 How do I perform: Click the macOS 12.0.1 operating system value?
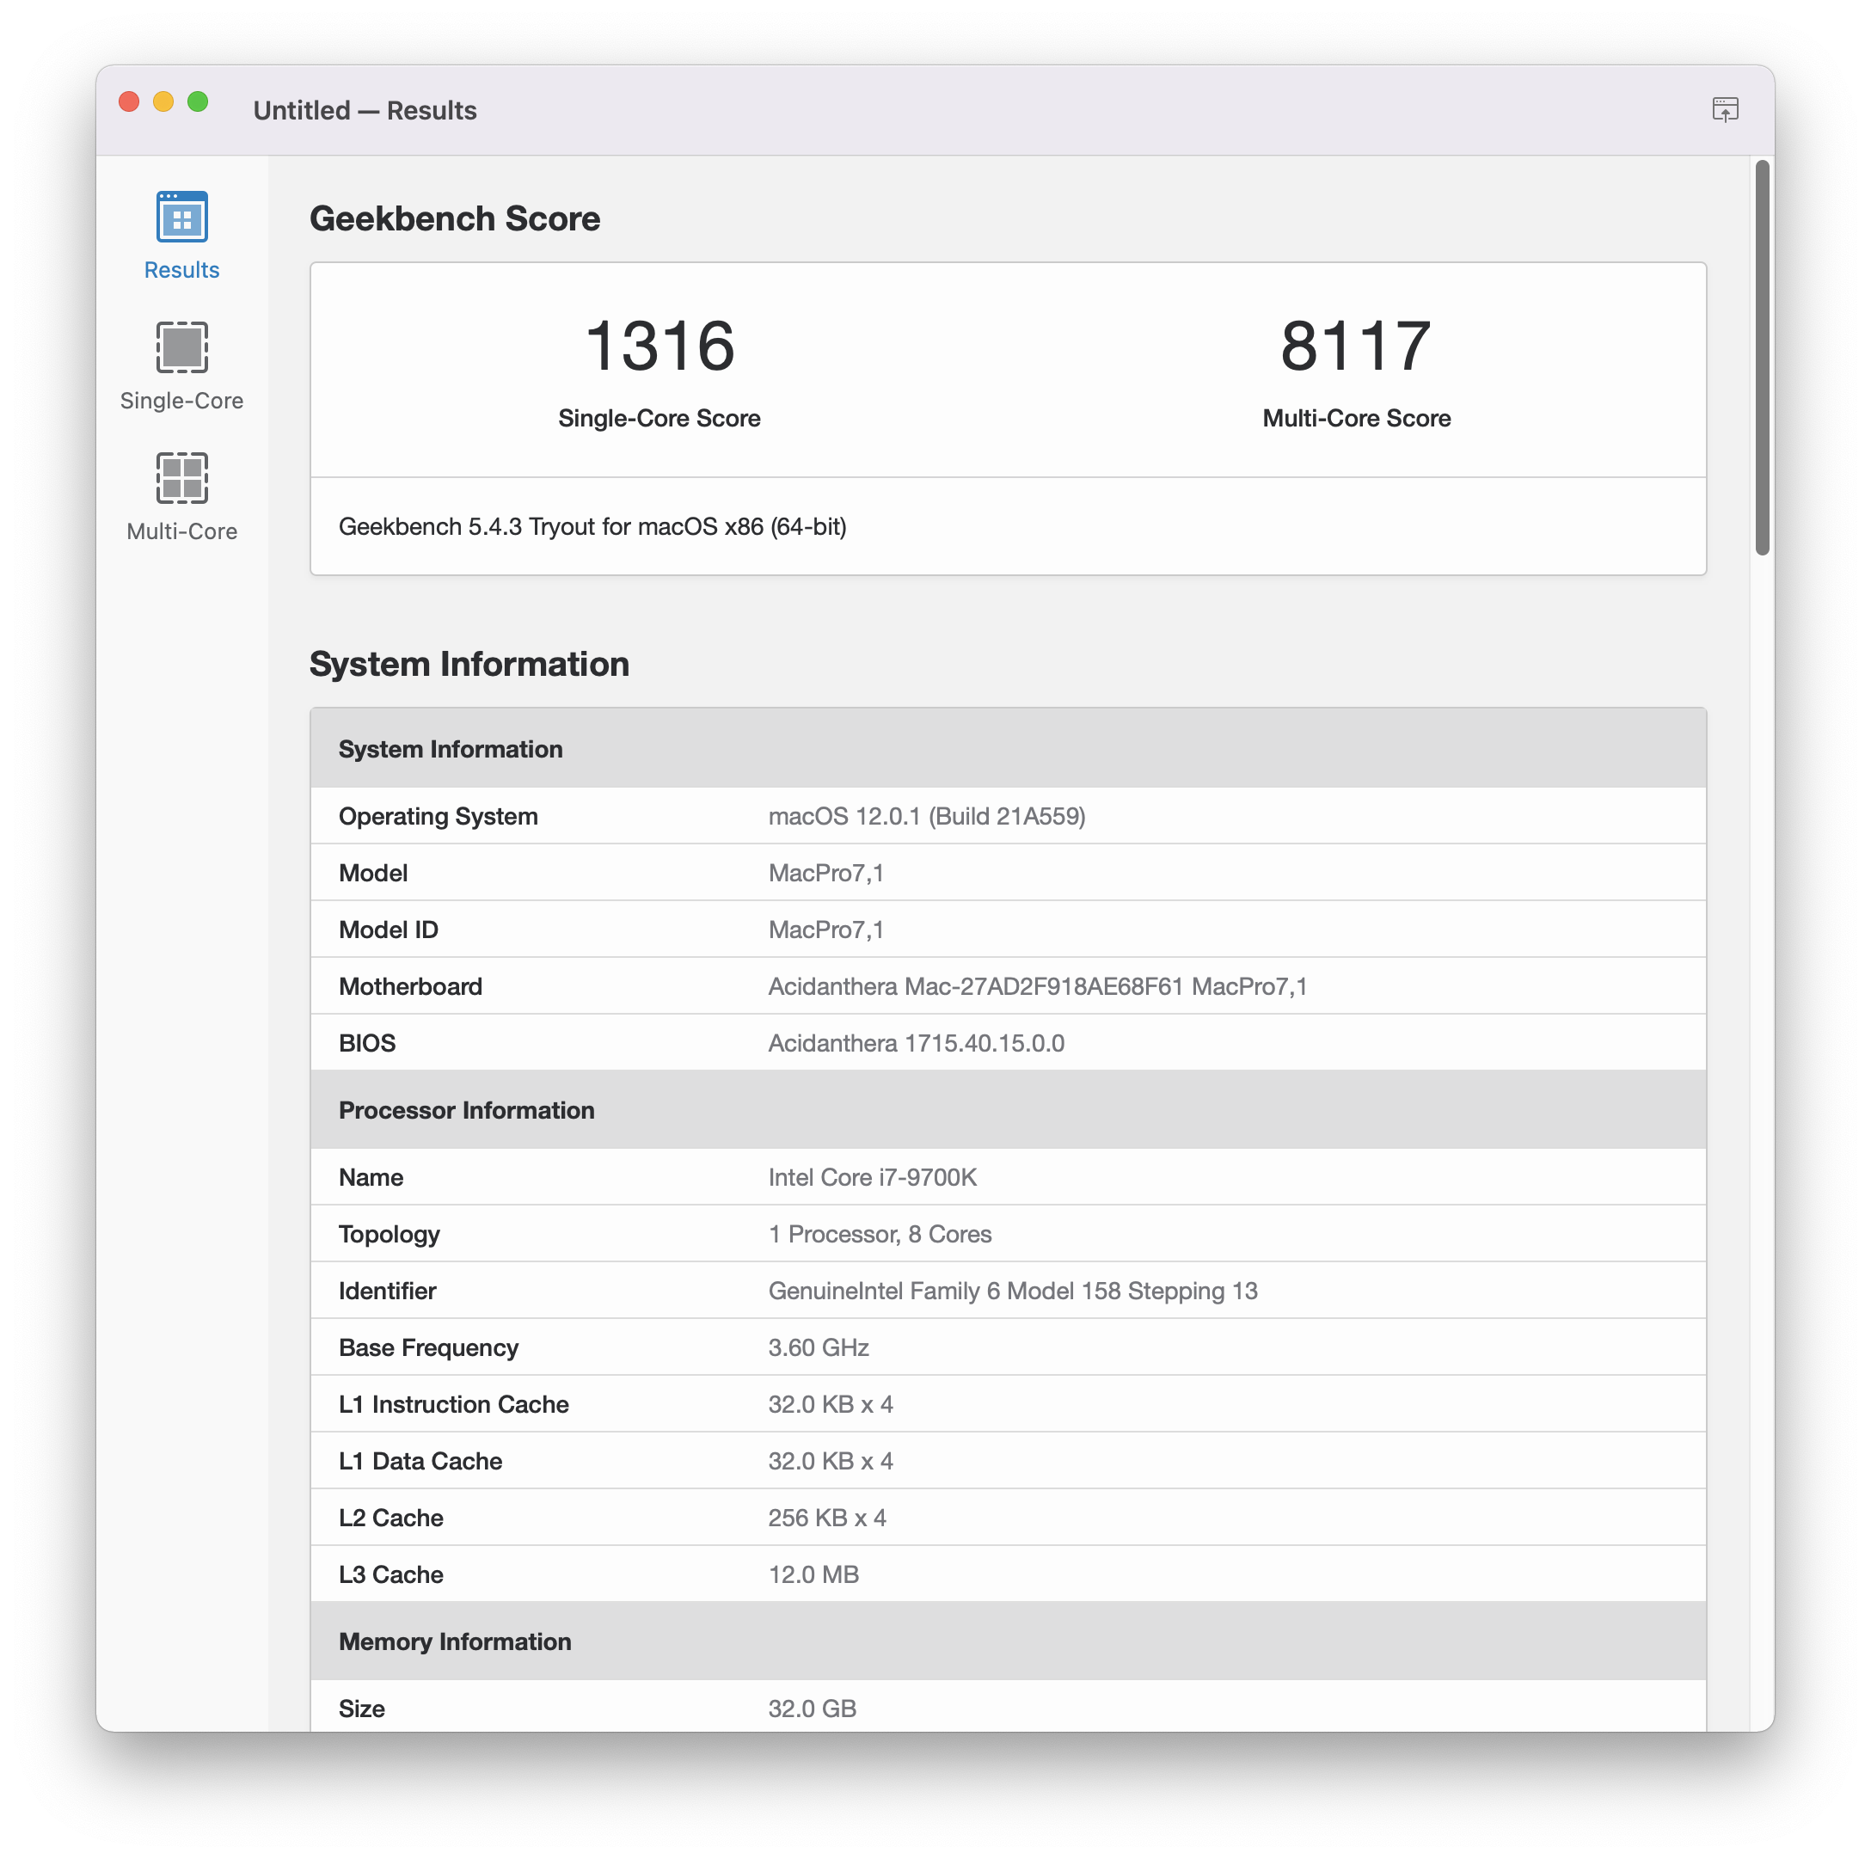click(x=926, y=816)
